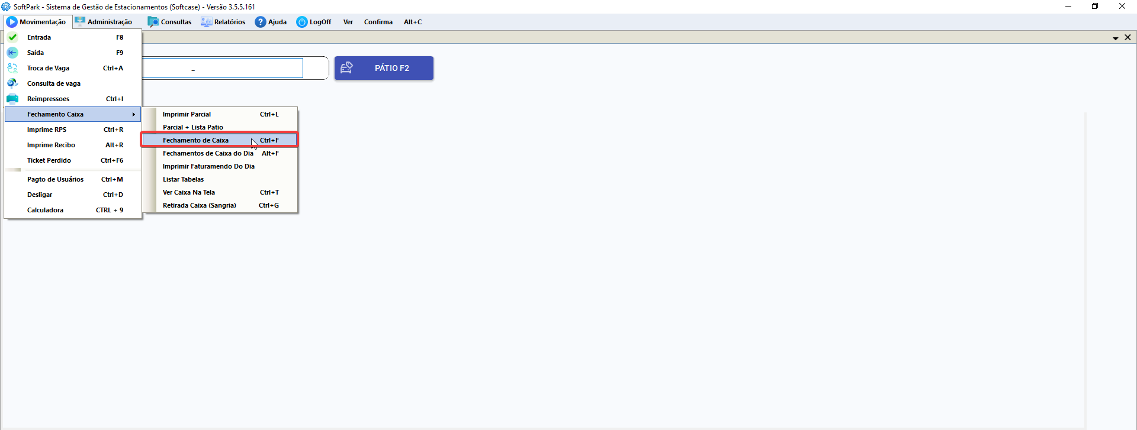Select Retirada Caixa (Sangria) item

coord(220,205)
